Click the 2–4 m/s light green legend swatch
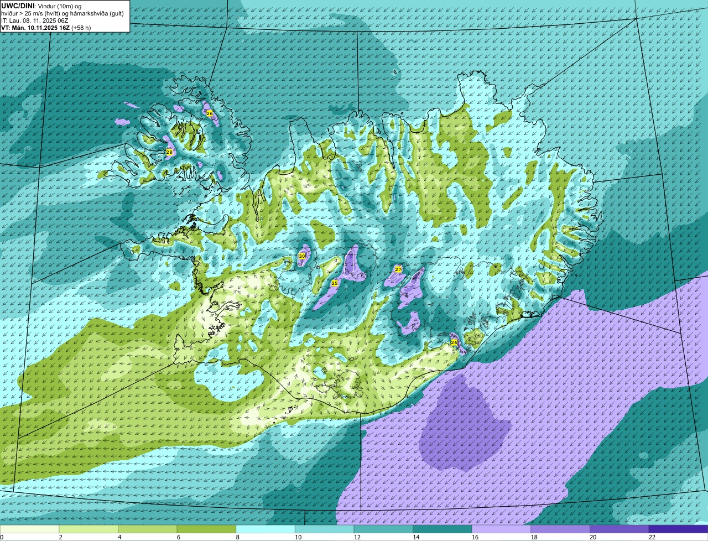The image size is (708, 541). pyautogui.click(x=88, y=529)
